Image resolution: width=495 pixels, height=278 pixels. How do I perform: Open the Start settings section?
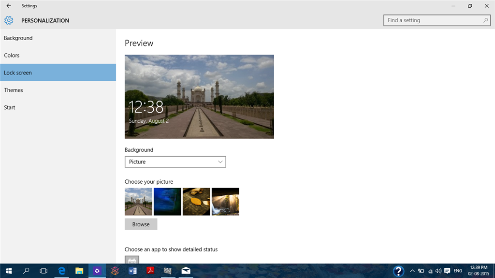click(58, 107)
